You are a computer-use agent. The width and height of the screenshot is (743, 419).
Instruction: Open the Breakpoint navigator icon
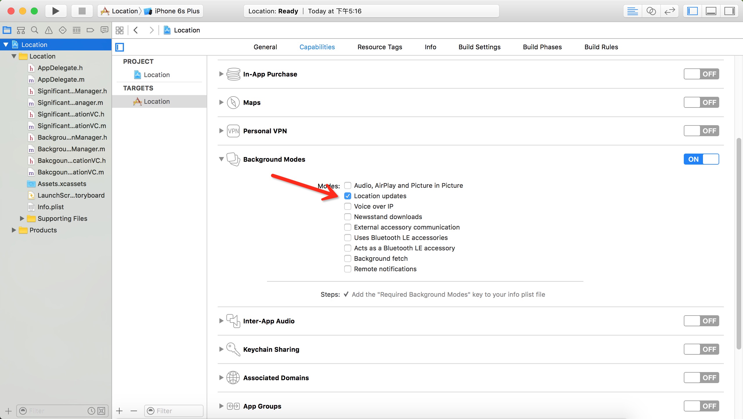click(90, 30)
